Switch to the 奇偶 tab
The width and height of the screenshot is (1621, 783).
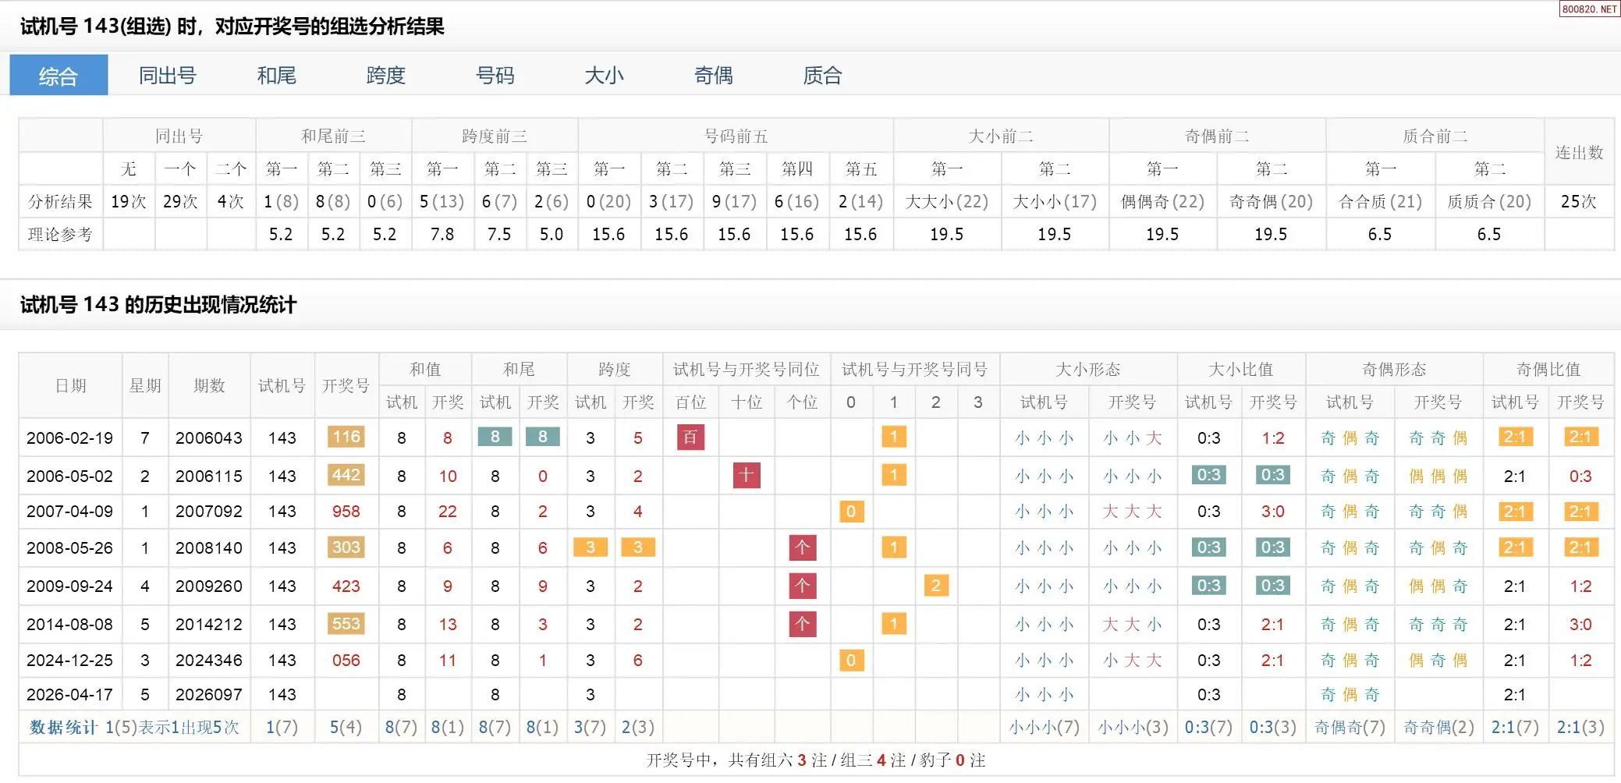point(713,76)
